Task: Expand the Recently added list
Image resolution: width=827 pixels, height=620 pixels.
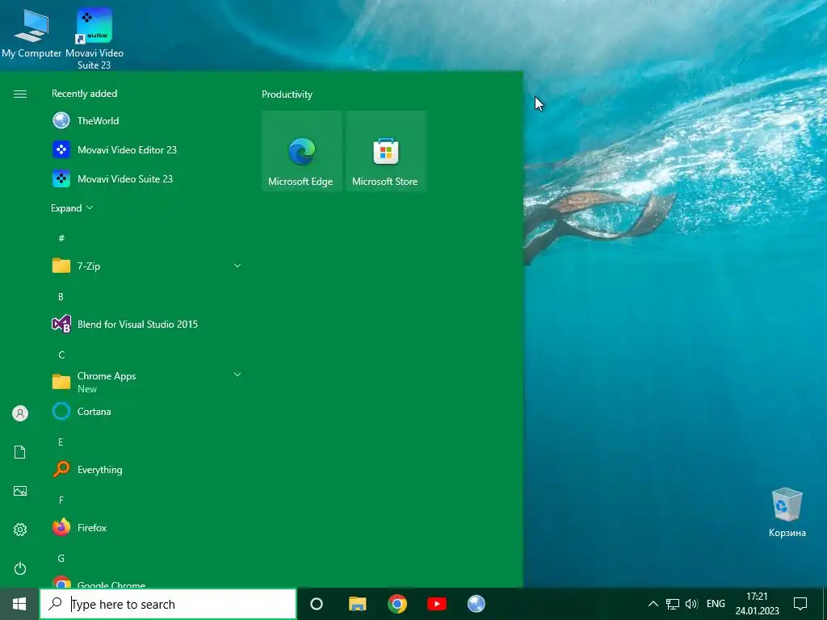Action: (x=72, y=208)
